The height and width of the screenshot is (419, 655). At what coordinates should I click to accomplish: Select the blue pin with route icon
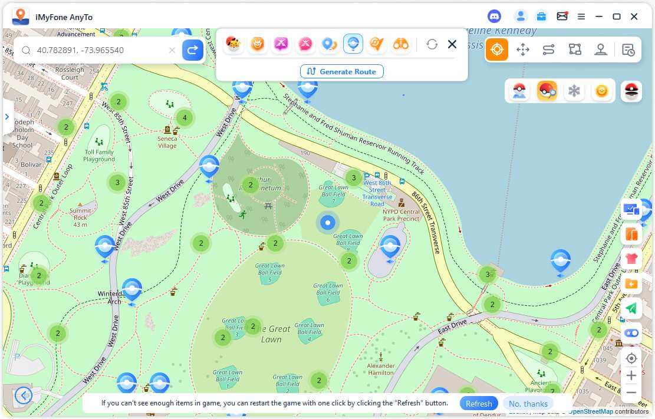pyautogui.click(x=329, y=44)
